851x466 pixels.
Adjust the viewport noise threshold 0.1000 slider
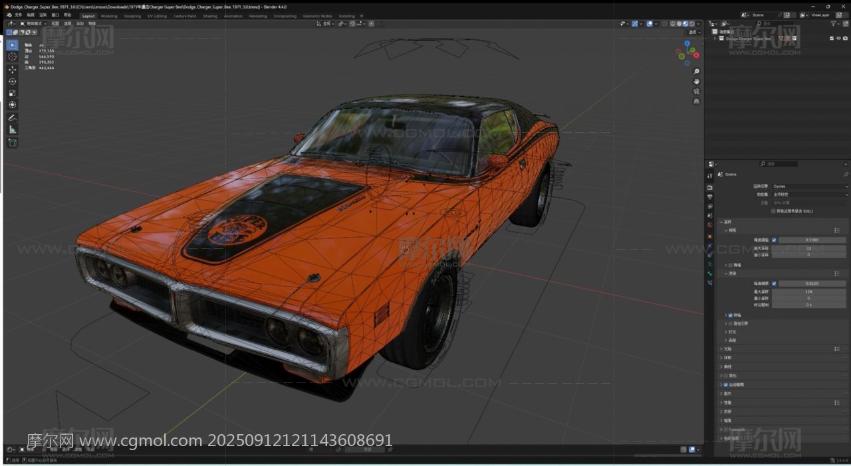click(x=812, y=240)
